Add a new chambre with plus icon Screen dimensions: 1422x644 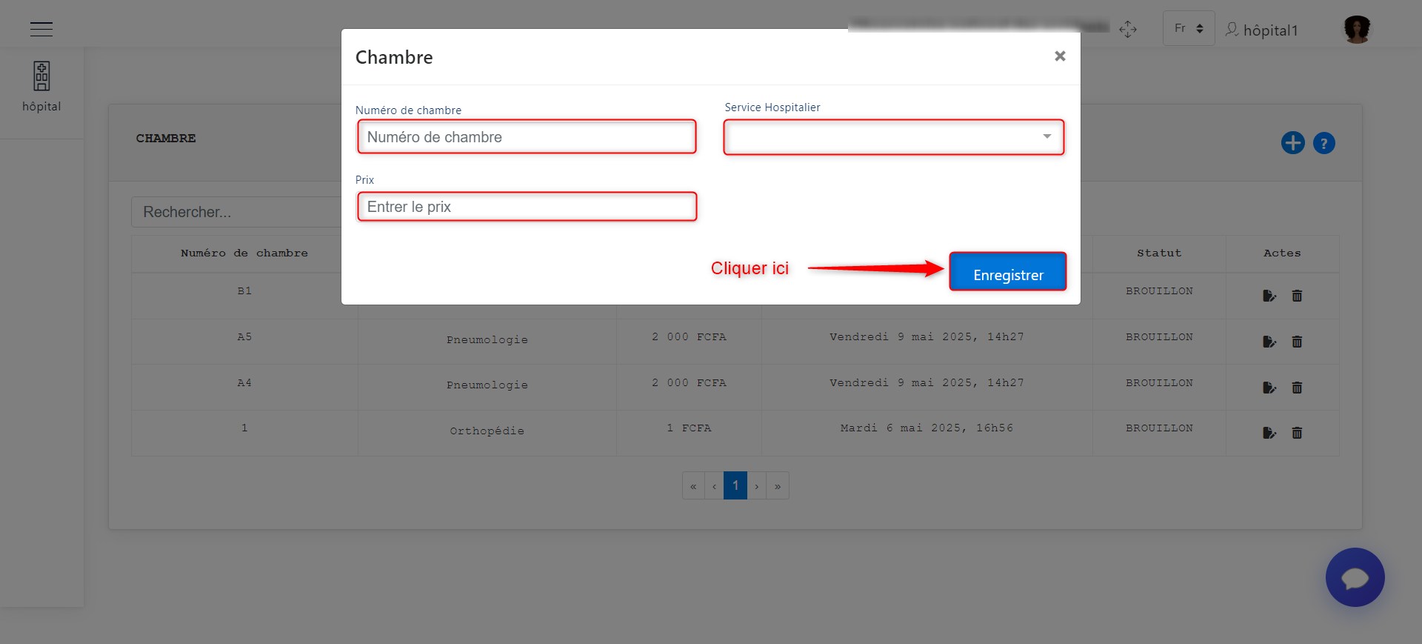pos(1292,143)
